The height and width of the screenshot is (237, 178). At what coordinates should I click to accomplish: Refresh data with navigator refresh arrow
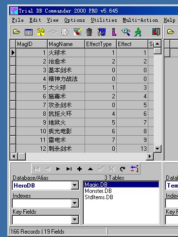(123, 169)
